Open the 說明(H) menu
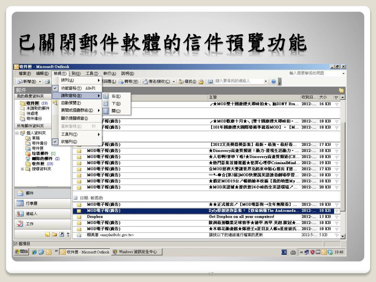Image resolution: width=376 pixels, height=282 pixels. 127,73
